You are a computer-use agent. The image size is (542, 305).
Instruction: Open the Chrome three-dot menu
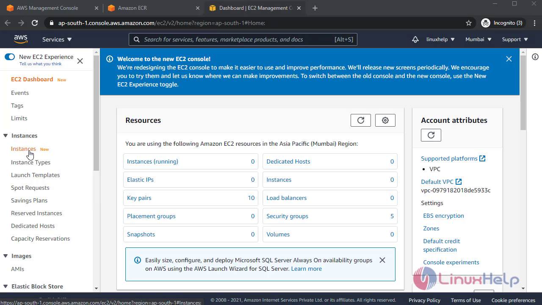click(x=534, y=23)
